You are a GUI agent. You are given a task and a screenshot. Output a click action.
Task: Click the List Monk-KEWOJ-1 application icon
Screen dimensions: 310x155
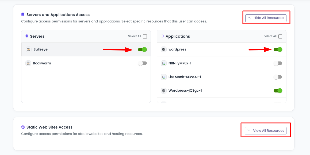click(164, 77)
